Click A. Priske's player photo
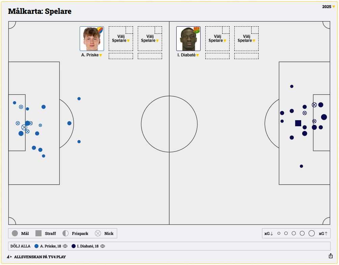Image resolution: width=339 pixels, height=265 pixels. (x=92, y=39)
